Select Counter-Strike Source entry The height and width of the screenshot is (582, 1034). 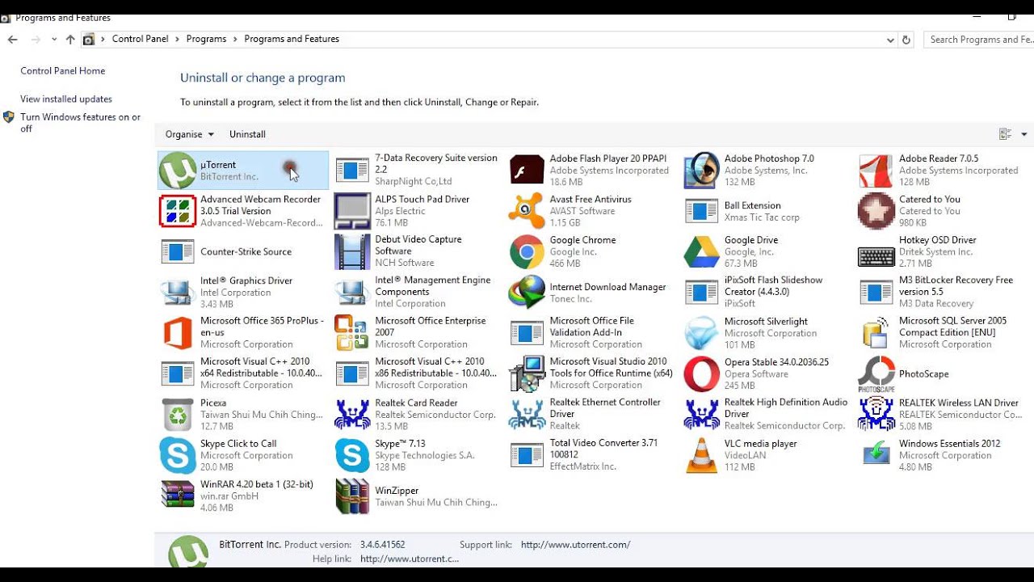click(x=243, y=251)
